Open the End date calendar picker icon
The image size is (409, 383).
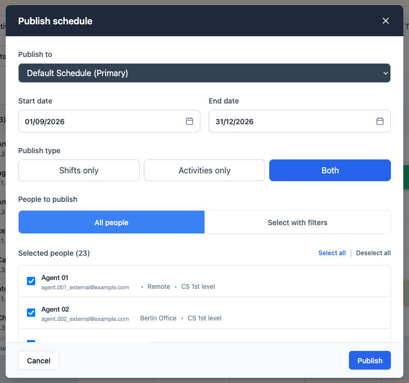380,121
